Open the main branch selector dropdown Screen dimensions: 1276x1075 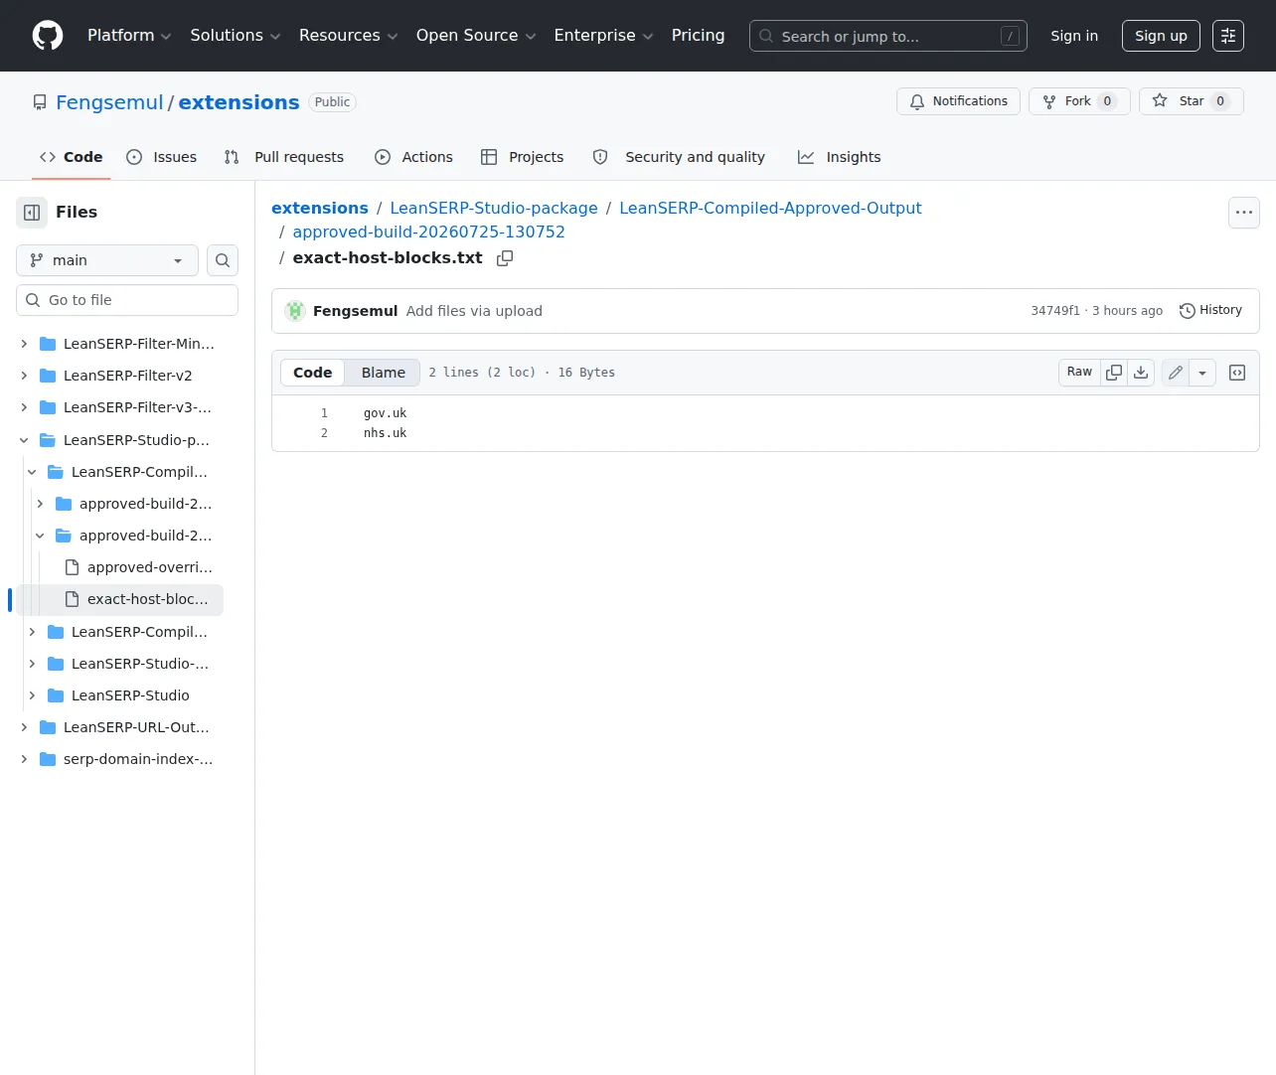107,260
